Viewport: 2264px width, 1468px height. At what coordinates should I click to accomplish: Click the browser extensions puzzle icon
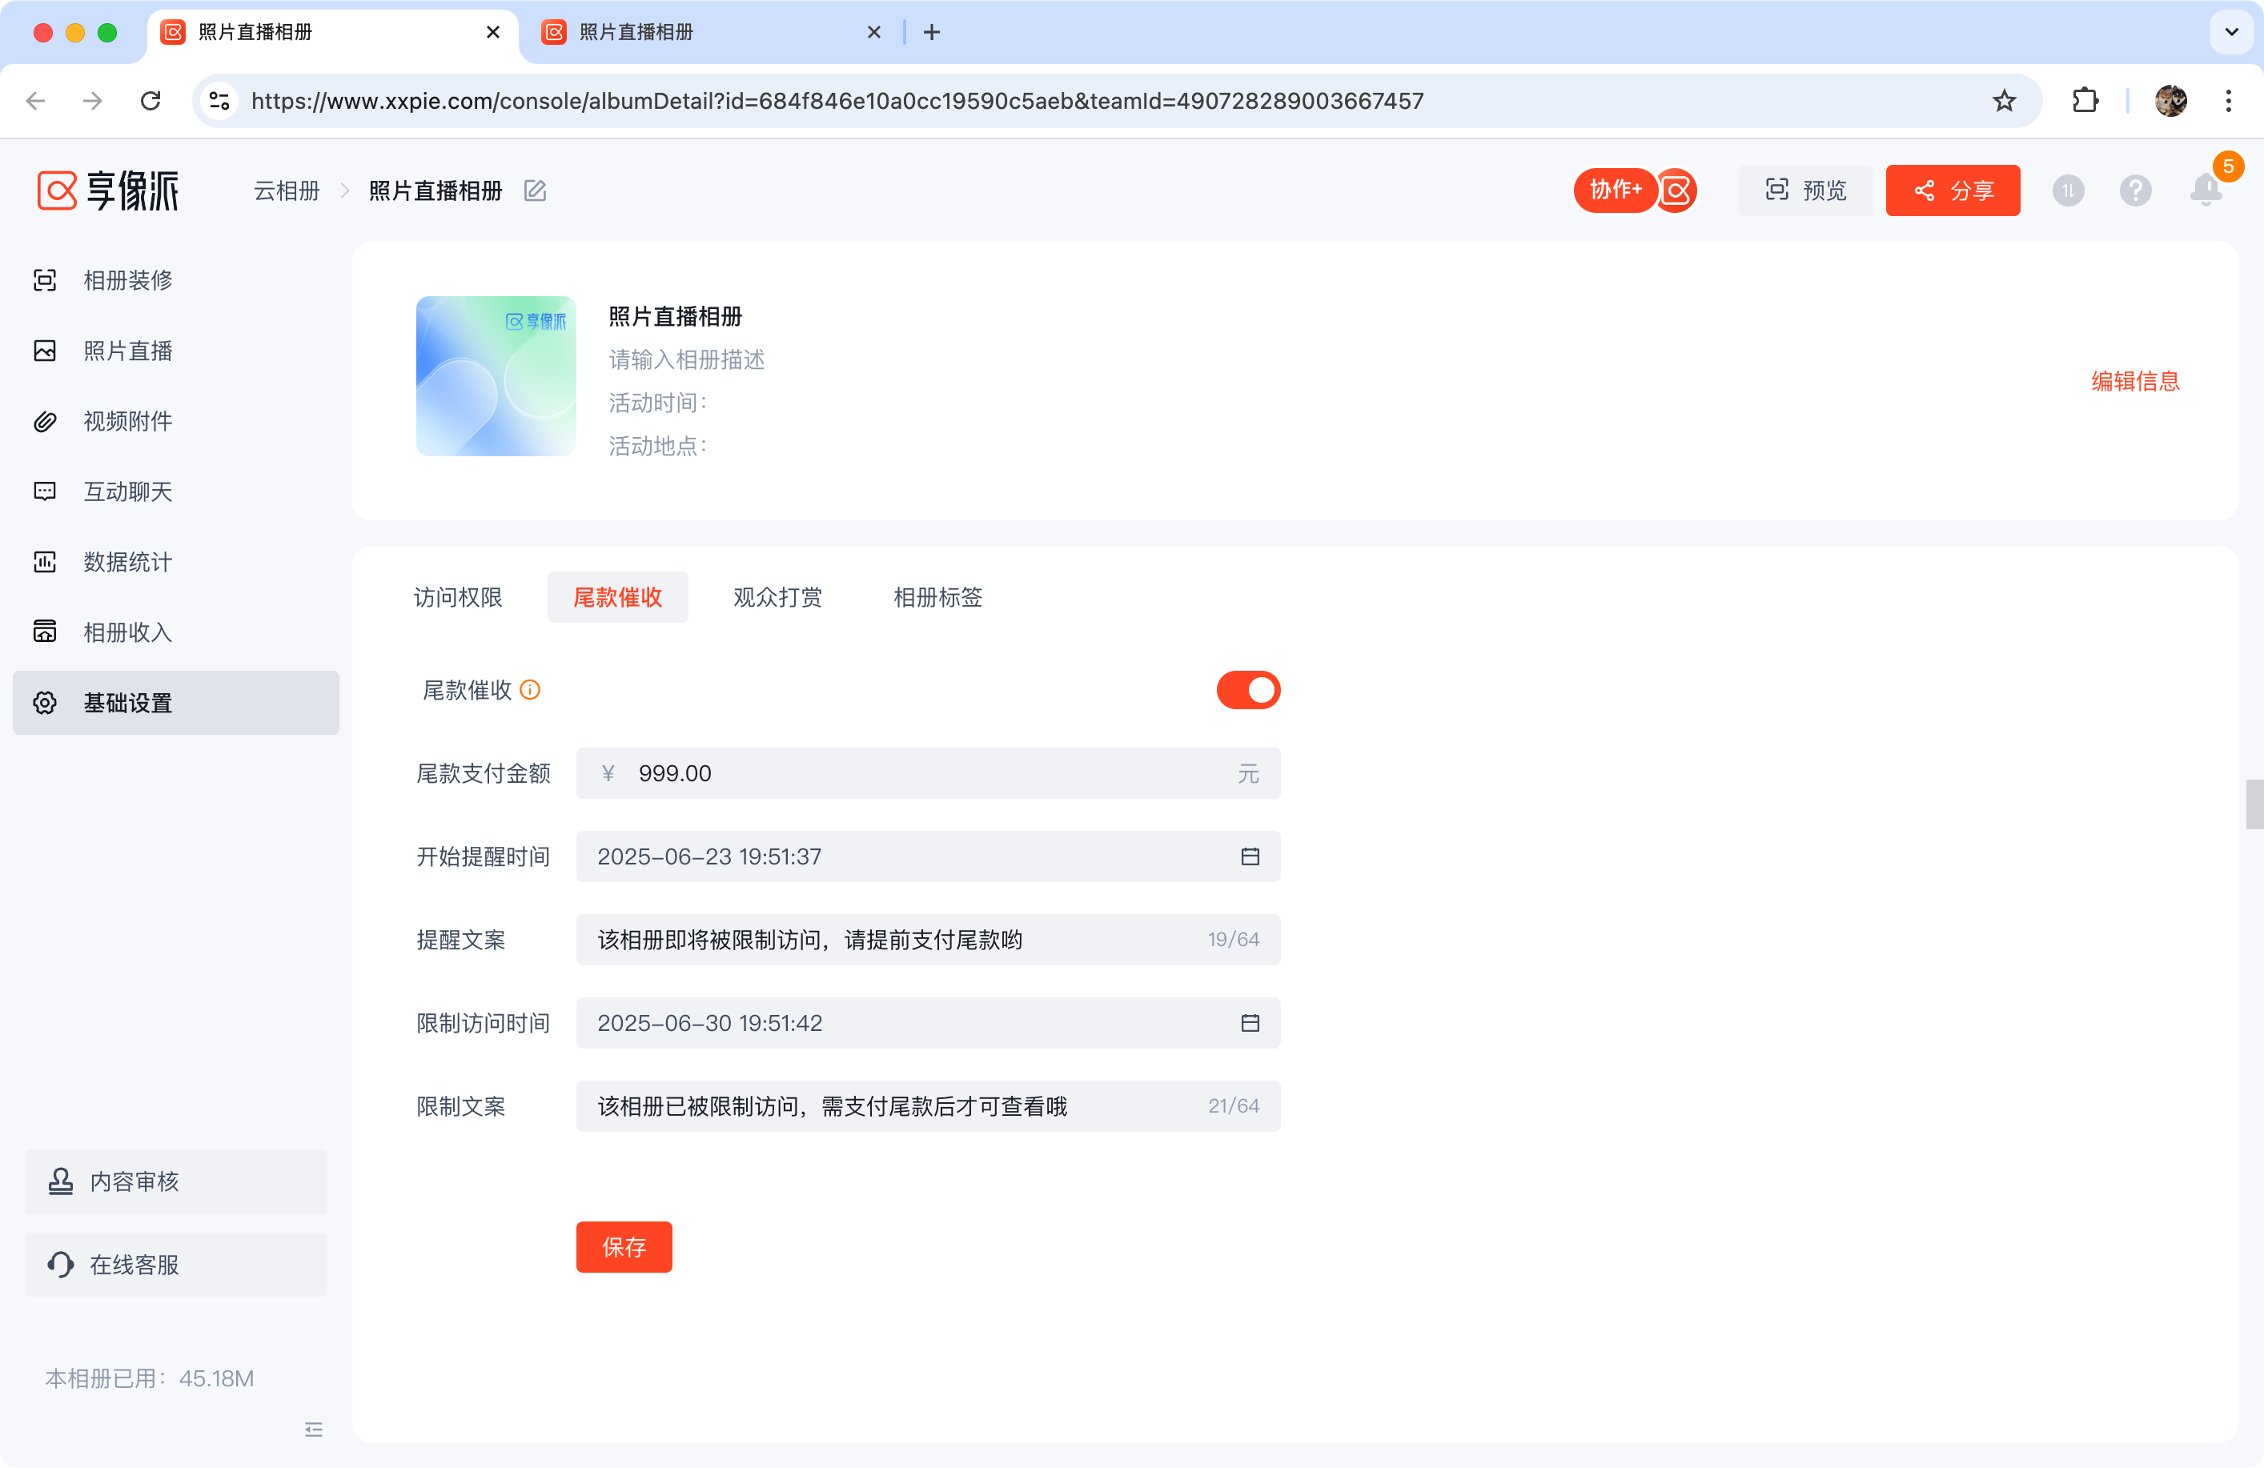[2084, 101]
